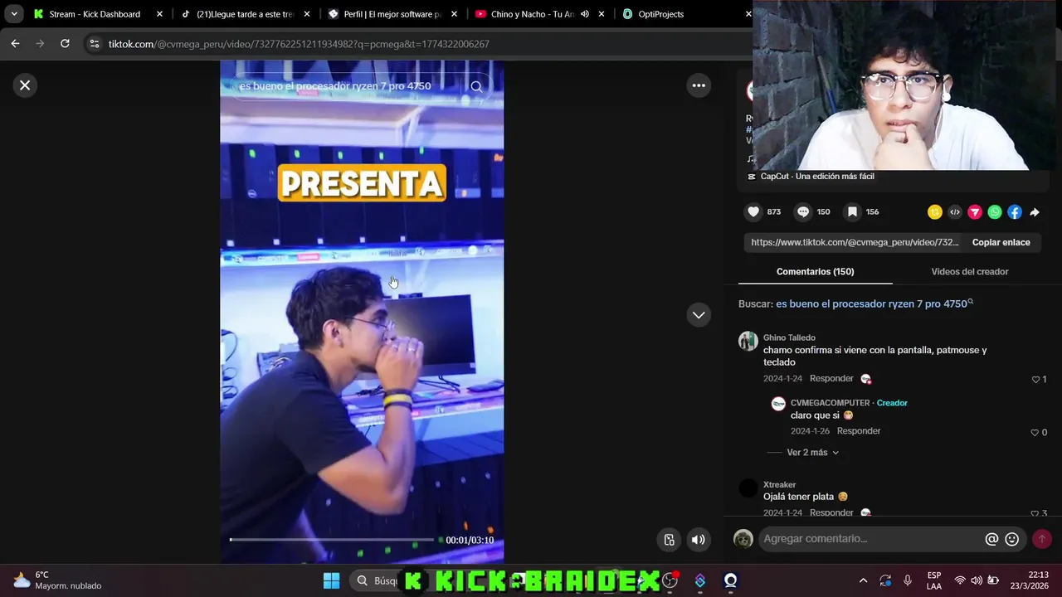Like the 'claro que si' reply with the heart
The image size is (1062, 597).
(1035, 432)
